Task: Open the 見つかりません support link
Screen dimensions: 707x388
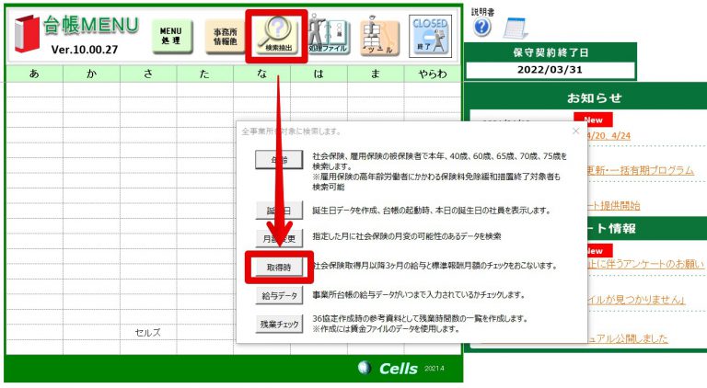Action: point(636,300)
